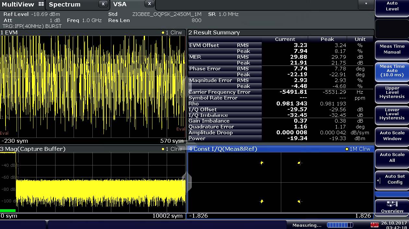This screenshot has width=409, height=229.
Task: Click the yellow trace dot in EVM window
Action: click(x=163, y=33)
